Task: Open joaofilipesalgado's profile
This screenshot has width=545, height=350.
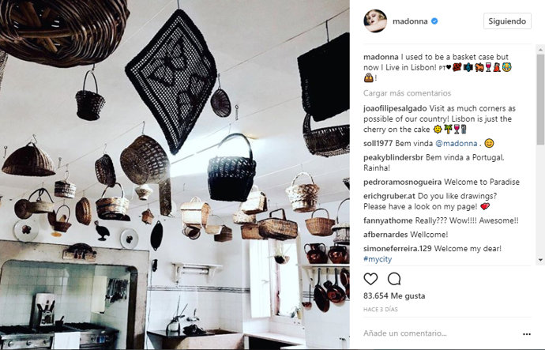Action: (x=395, y=108)
